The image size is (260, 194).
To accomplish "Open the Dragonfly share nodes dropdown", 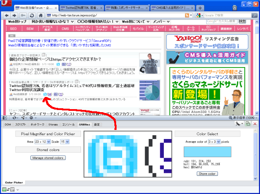I will [x=24, y=118].
